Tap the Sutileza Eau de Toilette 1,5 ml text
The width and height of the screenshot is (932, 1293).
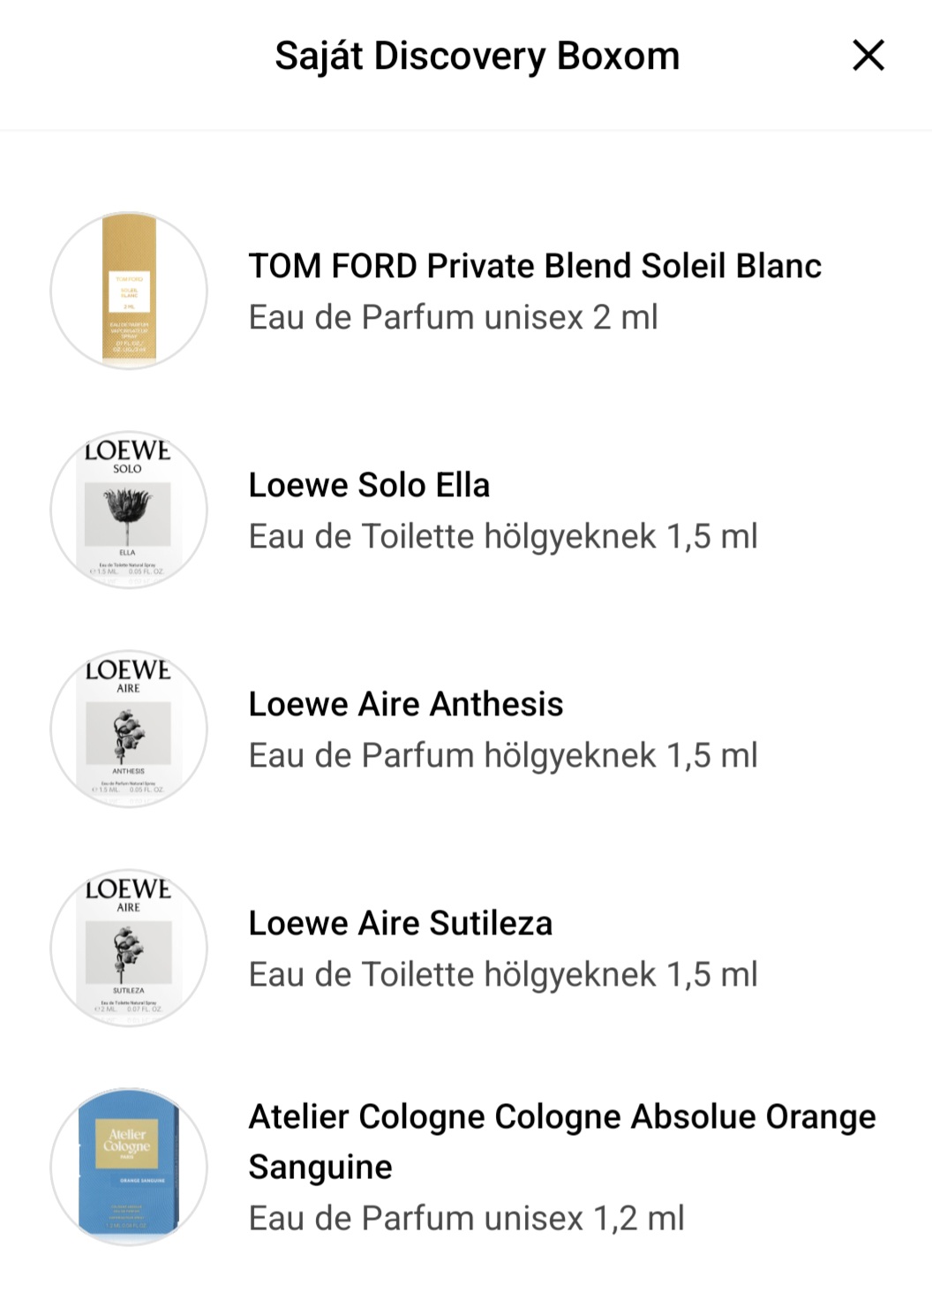[503, 974]
